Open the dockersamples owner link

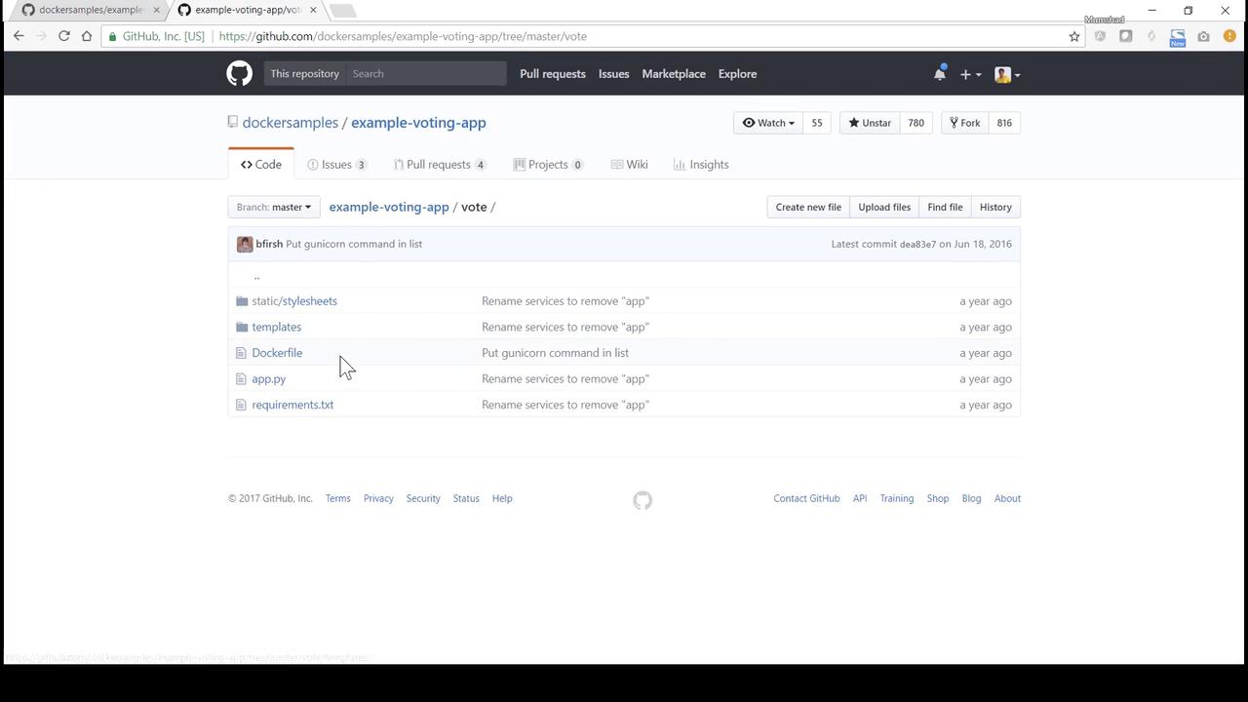pos(291,123)
